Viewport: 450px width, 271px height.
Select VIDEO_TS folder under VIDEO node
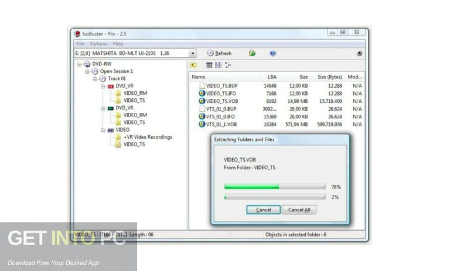coord(134,145)
